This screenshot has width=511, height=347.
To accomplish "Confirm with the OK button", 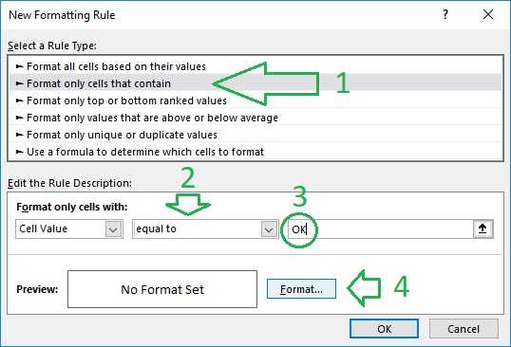I will tap(385, 329).
